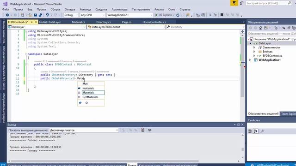Open the IIS Express dropdown arrow
This screenshot has height=166, width=296.
click(173, 15)
